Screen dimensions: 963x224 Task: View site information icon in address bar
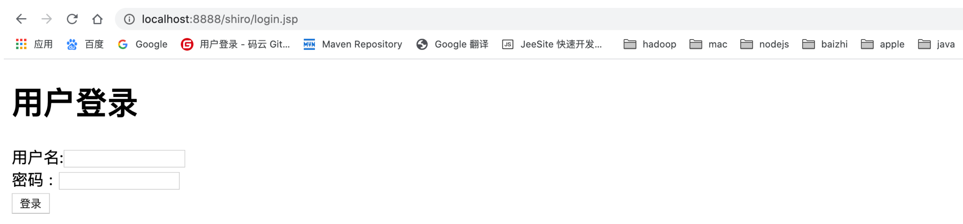(129, 19)
